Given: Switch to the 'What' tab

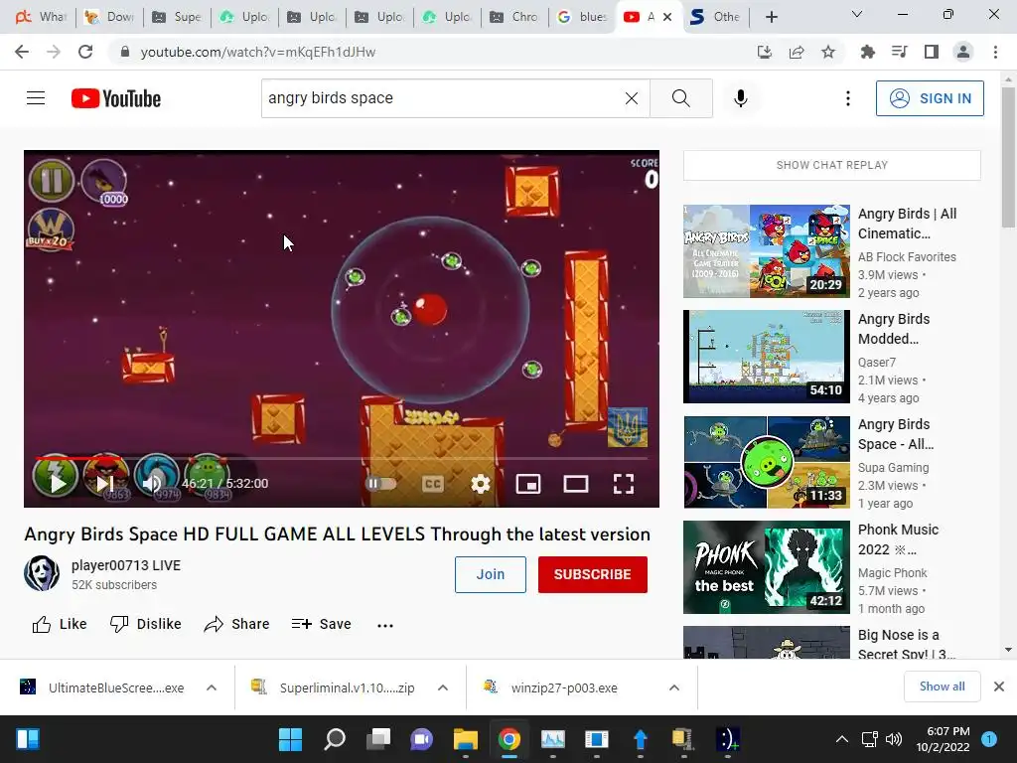Looking at the screenshot, I should coord(42,17).
